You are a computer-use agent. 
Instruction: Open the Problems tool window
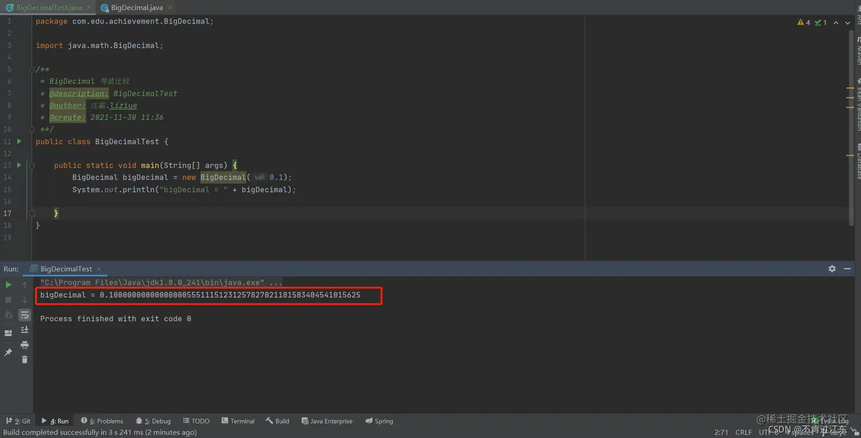[x=102, y=421]
